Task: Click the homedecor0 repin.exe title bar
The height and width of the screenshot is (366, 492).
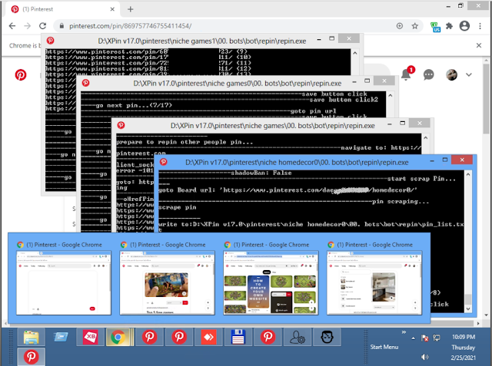Action: [x=297, y=162]
